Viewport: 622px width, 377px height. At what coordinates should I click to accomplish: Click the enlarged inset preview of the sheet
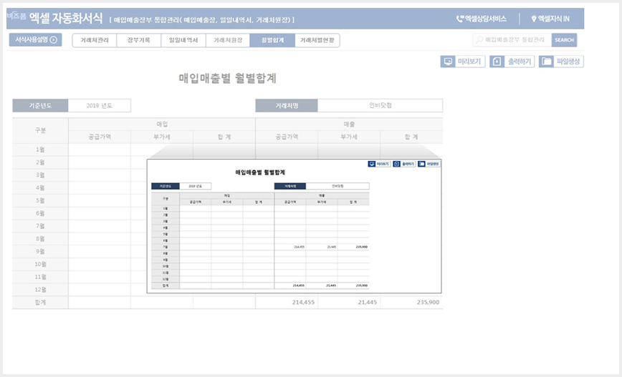click(294, 226)
